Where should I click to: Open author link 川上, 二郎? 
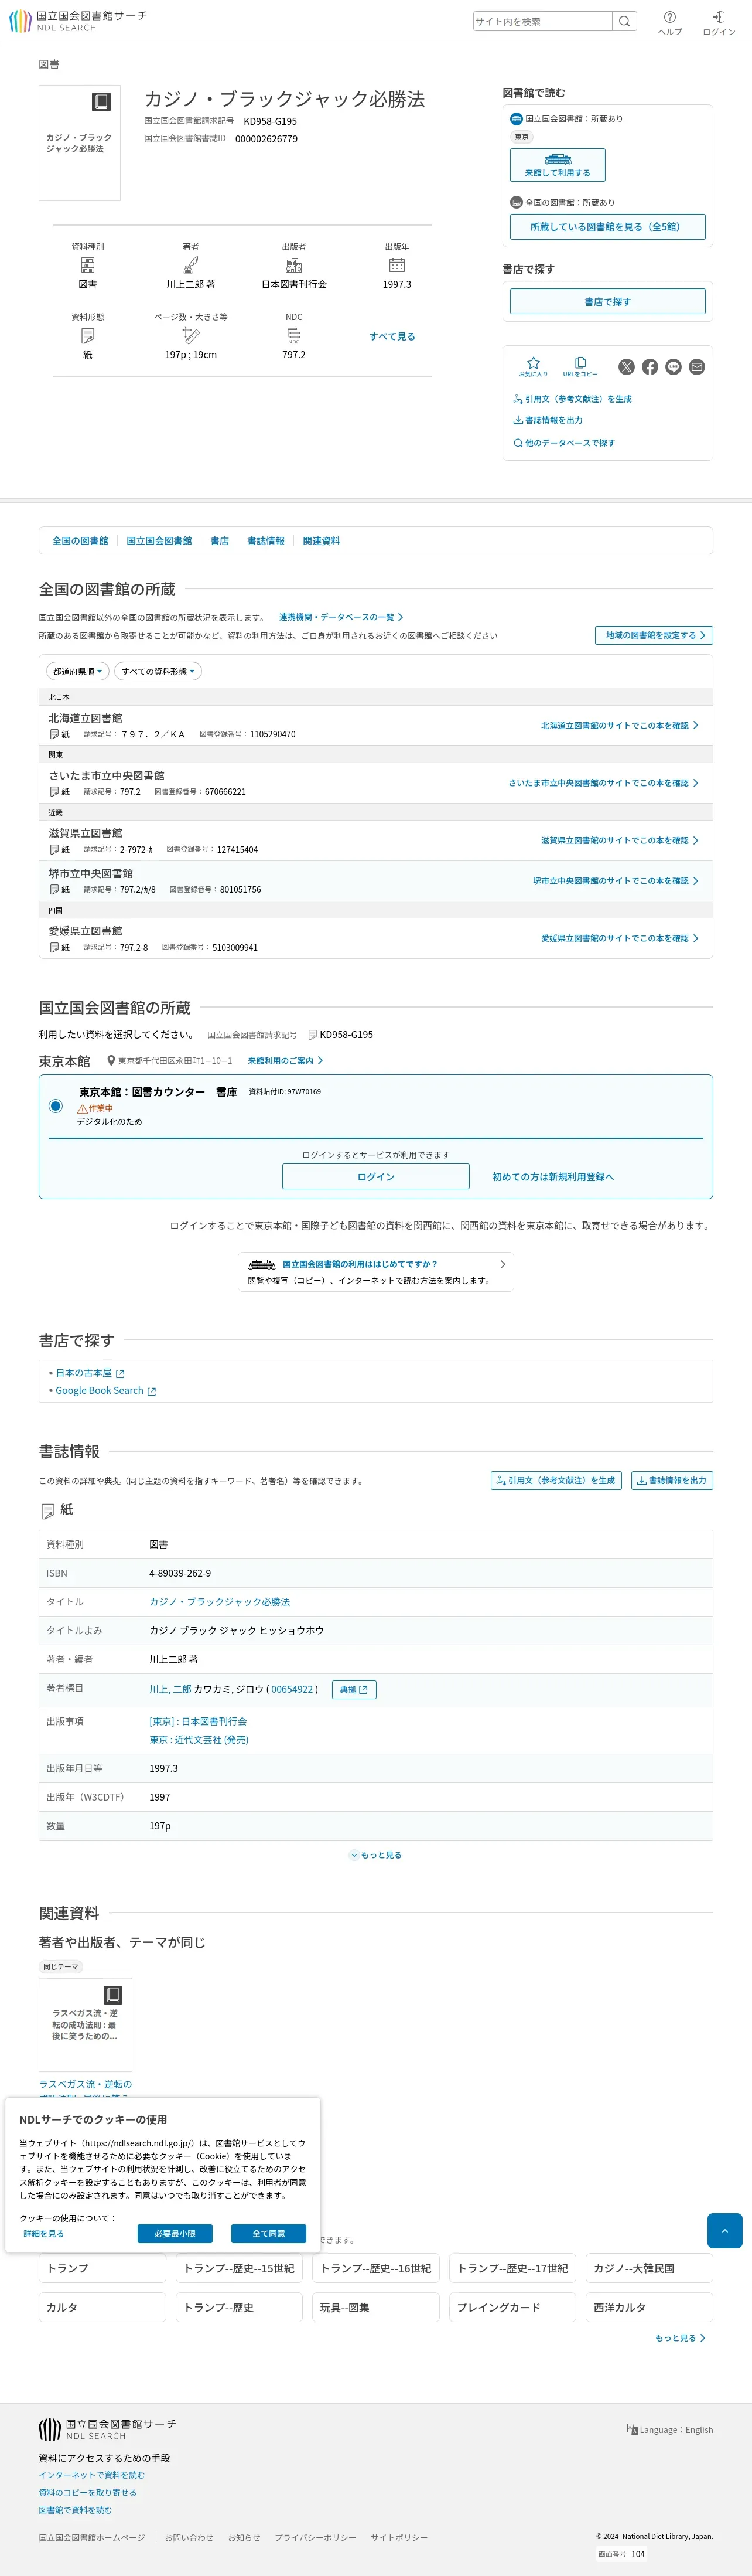170,1689
